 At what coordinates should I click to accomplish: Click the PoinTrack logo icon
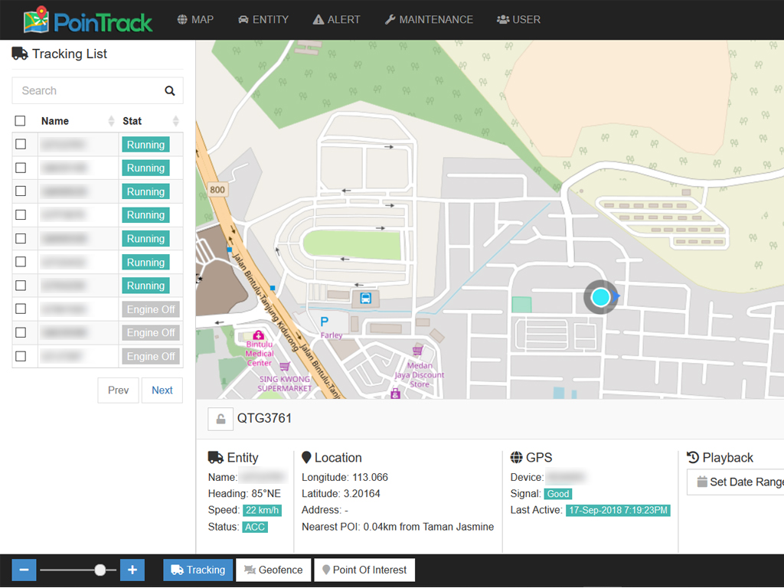point(37,20)
